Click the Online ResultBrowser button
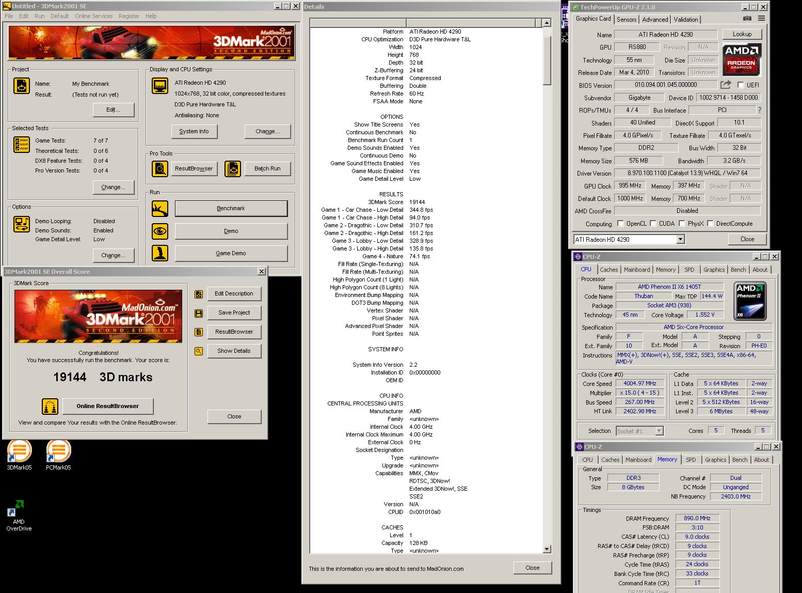This screenshot has width=802, height=593. (x=107, y=406)
